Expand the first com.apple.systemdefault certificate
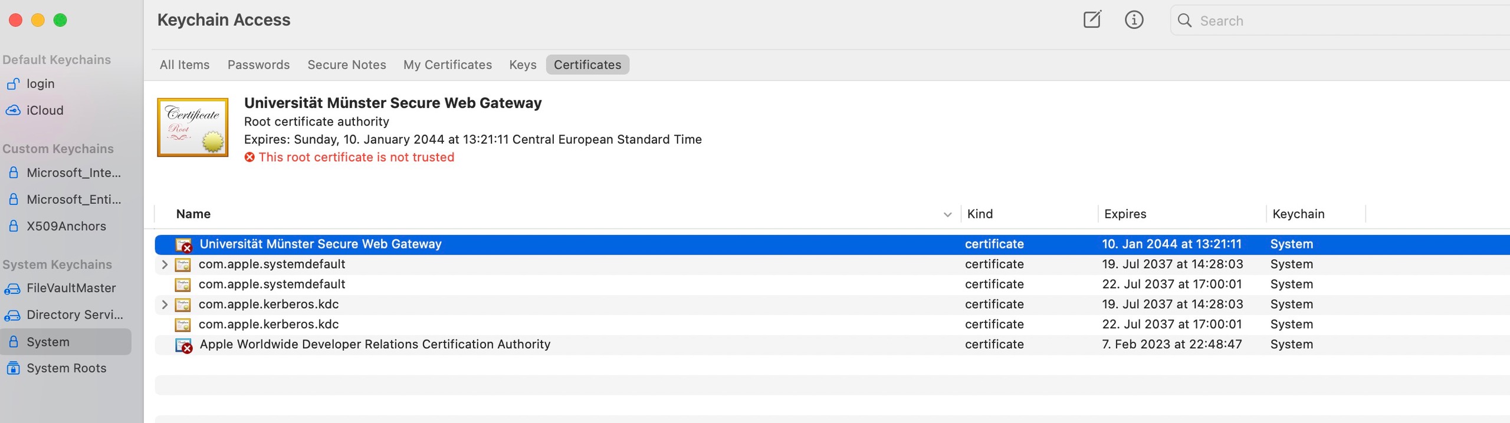Image resolution: width=1510 pixels, height=423 pixels. tap(165, 265)
